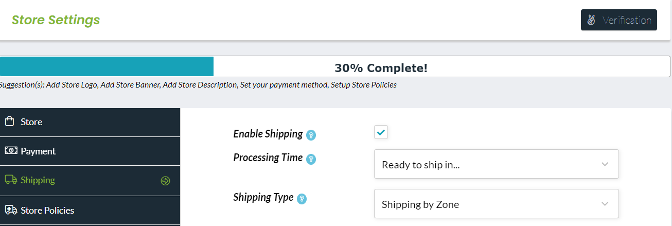
Task: Uncheck the Enable Shipping checkbox
Action: coord(381,132)
